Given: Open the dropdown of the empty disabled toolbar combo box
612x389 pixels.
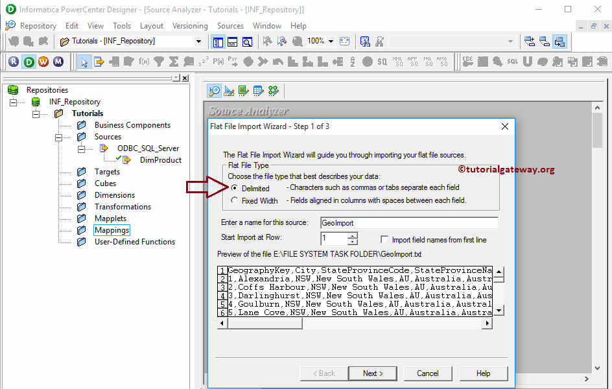Looking at the screenshot, I should [x=510, y=41].
